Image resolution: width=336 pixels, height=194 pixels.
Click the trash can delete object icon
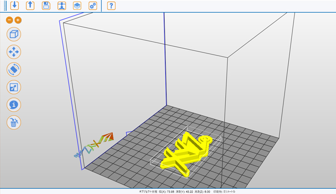(x=14, y=122)
